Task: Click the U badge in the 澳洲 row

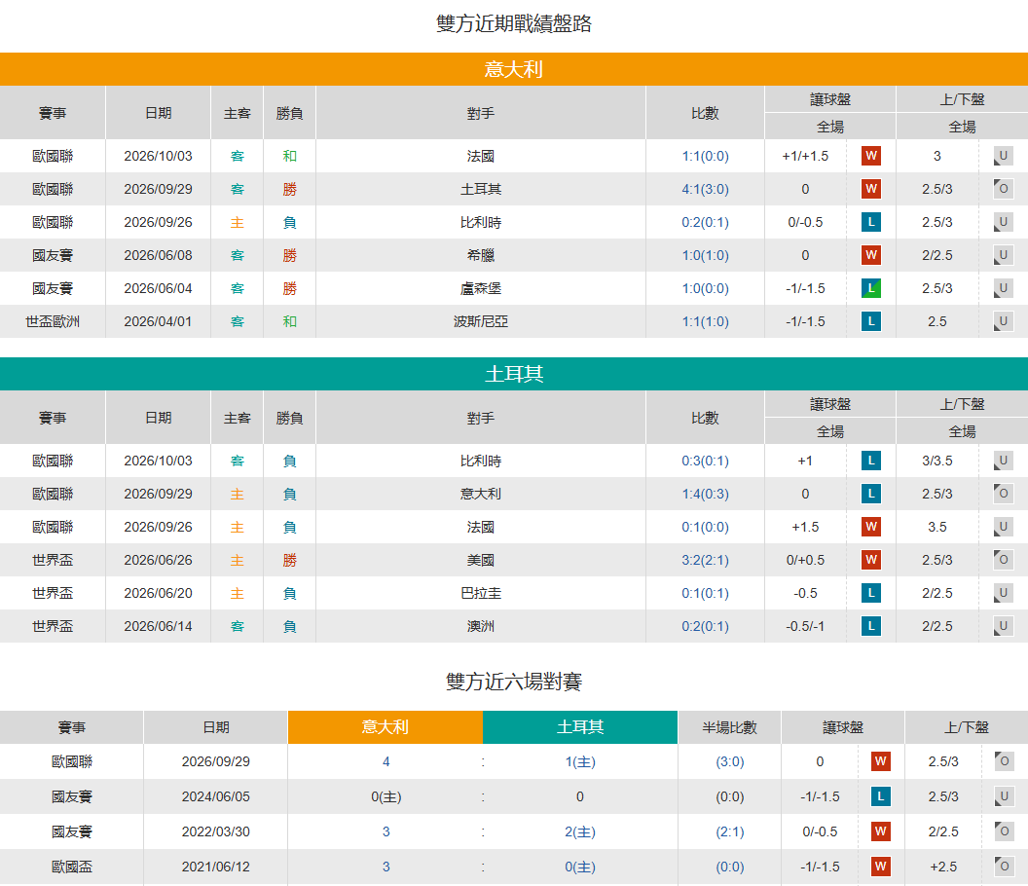Action: pos(1003,626)
